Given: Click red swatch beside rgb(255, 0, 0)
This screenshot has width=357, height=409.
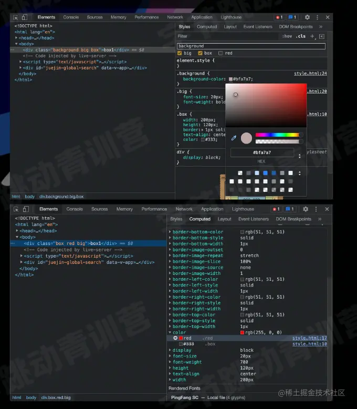Looking at the screenshot, I should (x=242, y=333).
